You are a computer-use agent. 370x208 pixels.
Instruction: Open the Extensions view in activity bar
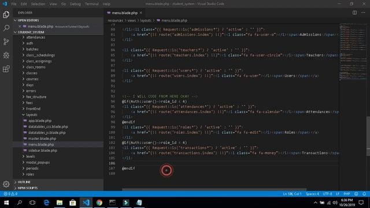point(6,69)
